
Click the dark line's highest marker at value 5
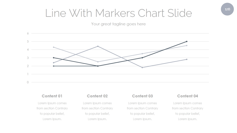pyautogui.click(x=187, y=42)
